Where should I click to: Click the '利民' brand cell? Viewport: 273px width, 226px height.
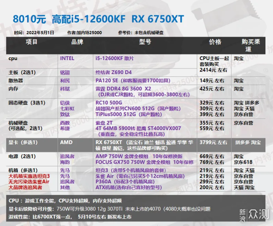(x=65, y=81)
